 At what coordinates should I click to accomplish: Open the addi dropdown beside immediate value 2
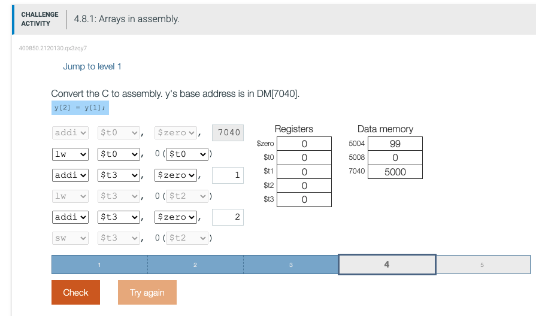(70, 217)
